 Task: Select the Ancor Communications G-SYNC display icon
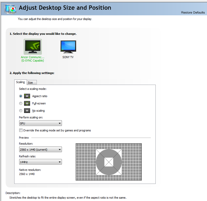(x=33, y=47)
